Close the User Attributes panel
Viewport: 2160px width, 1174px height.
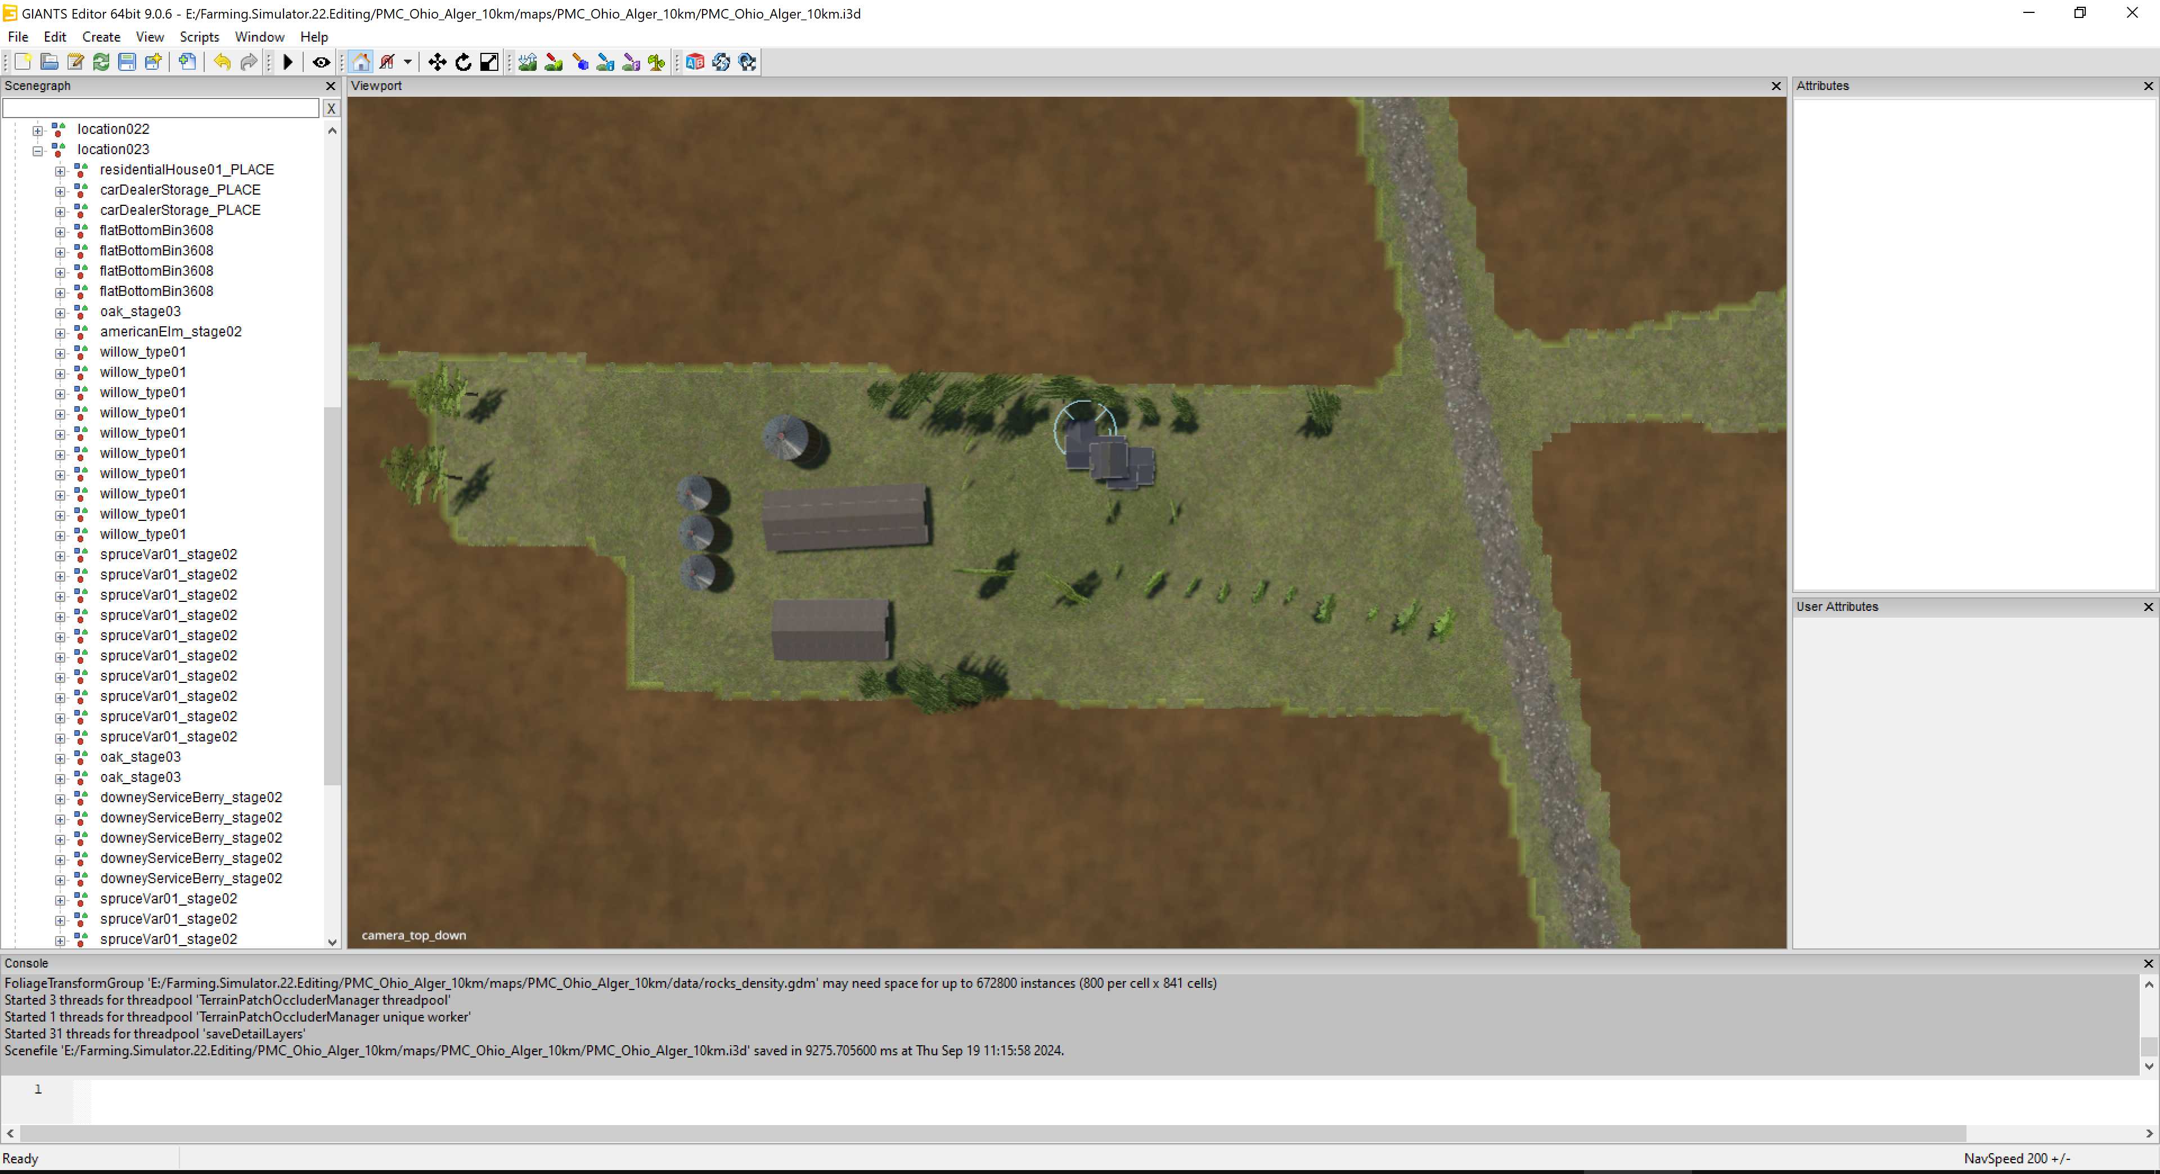tap(2148, 606)
